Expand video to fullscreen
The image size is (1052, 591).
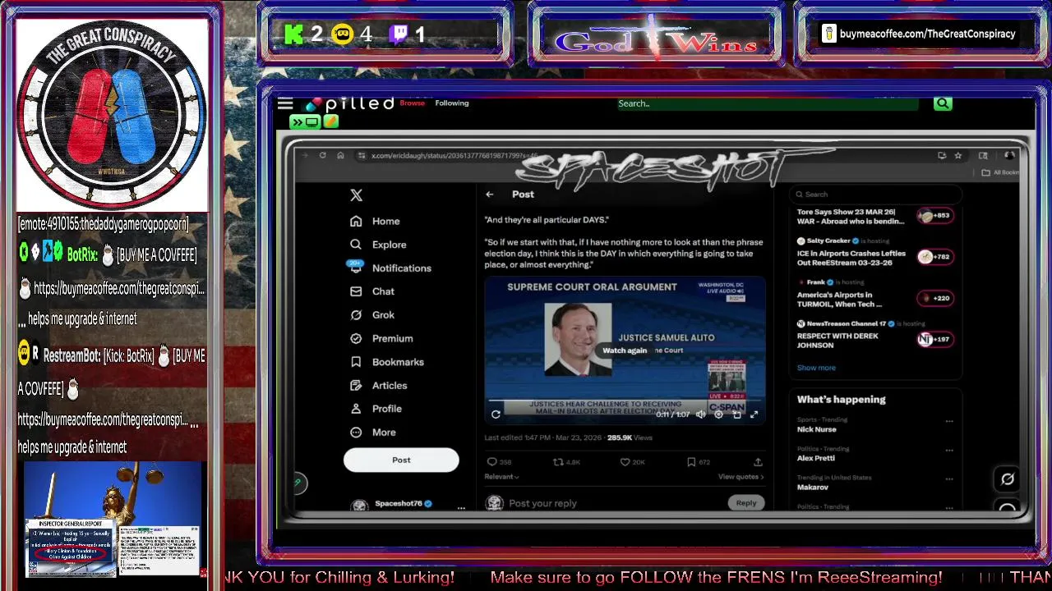[x=754, y=415]
